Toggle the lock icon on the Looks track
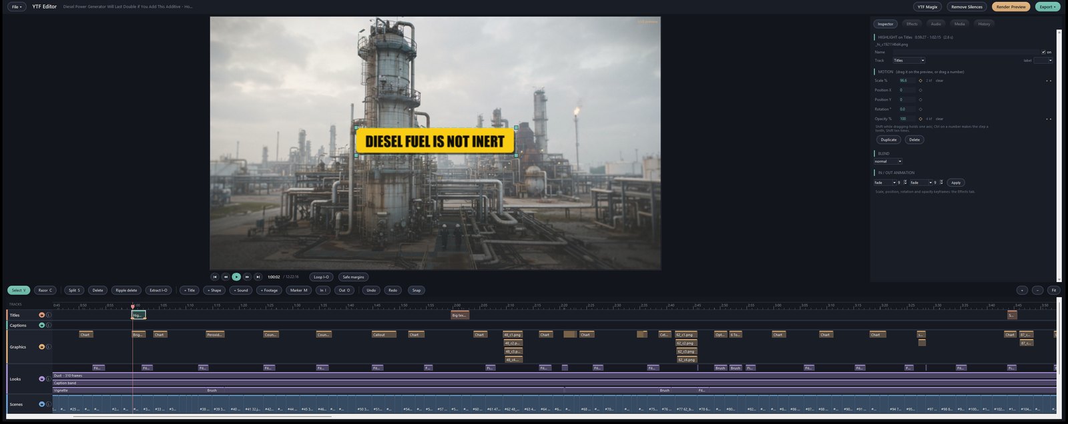Screen dimensions: 1068x424 49,379
